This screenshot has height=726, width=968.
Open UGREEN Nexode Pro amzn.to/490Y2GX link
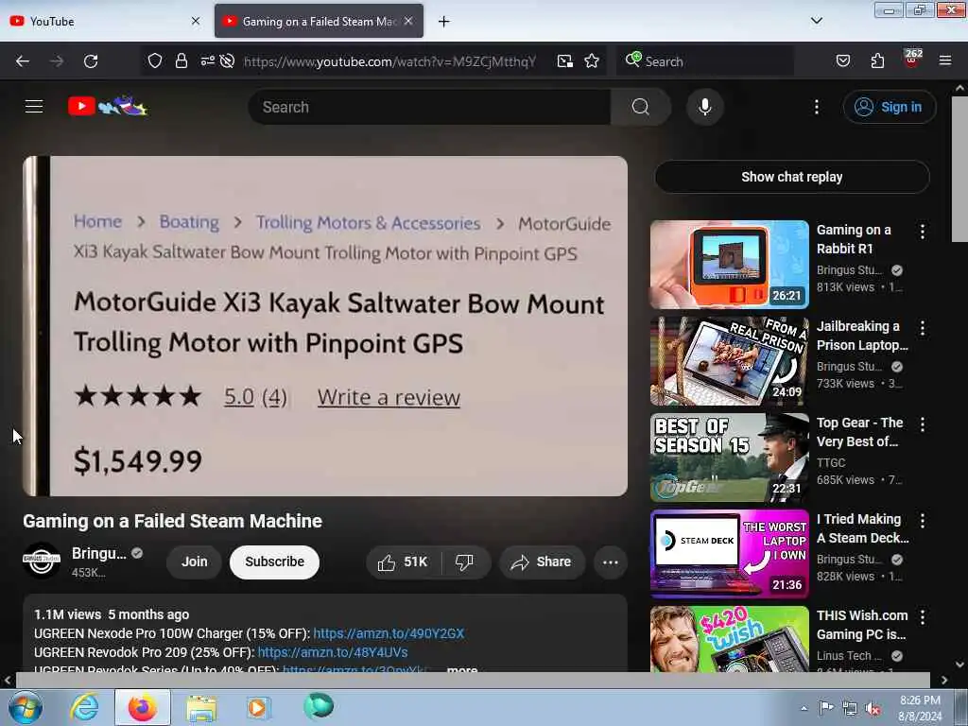[x=389, y=633]
